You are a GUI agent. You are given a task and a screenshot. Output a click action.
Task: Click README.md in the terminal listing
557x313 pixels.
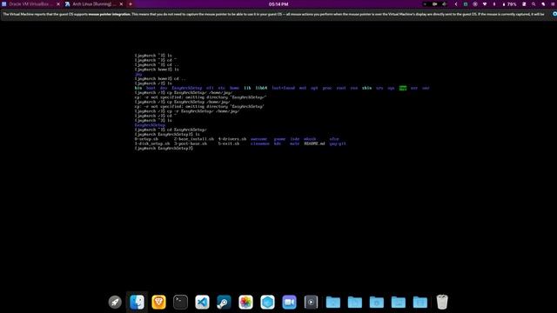coord(314,143)
